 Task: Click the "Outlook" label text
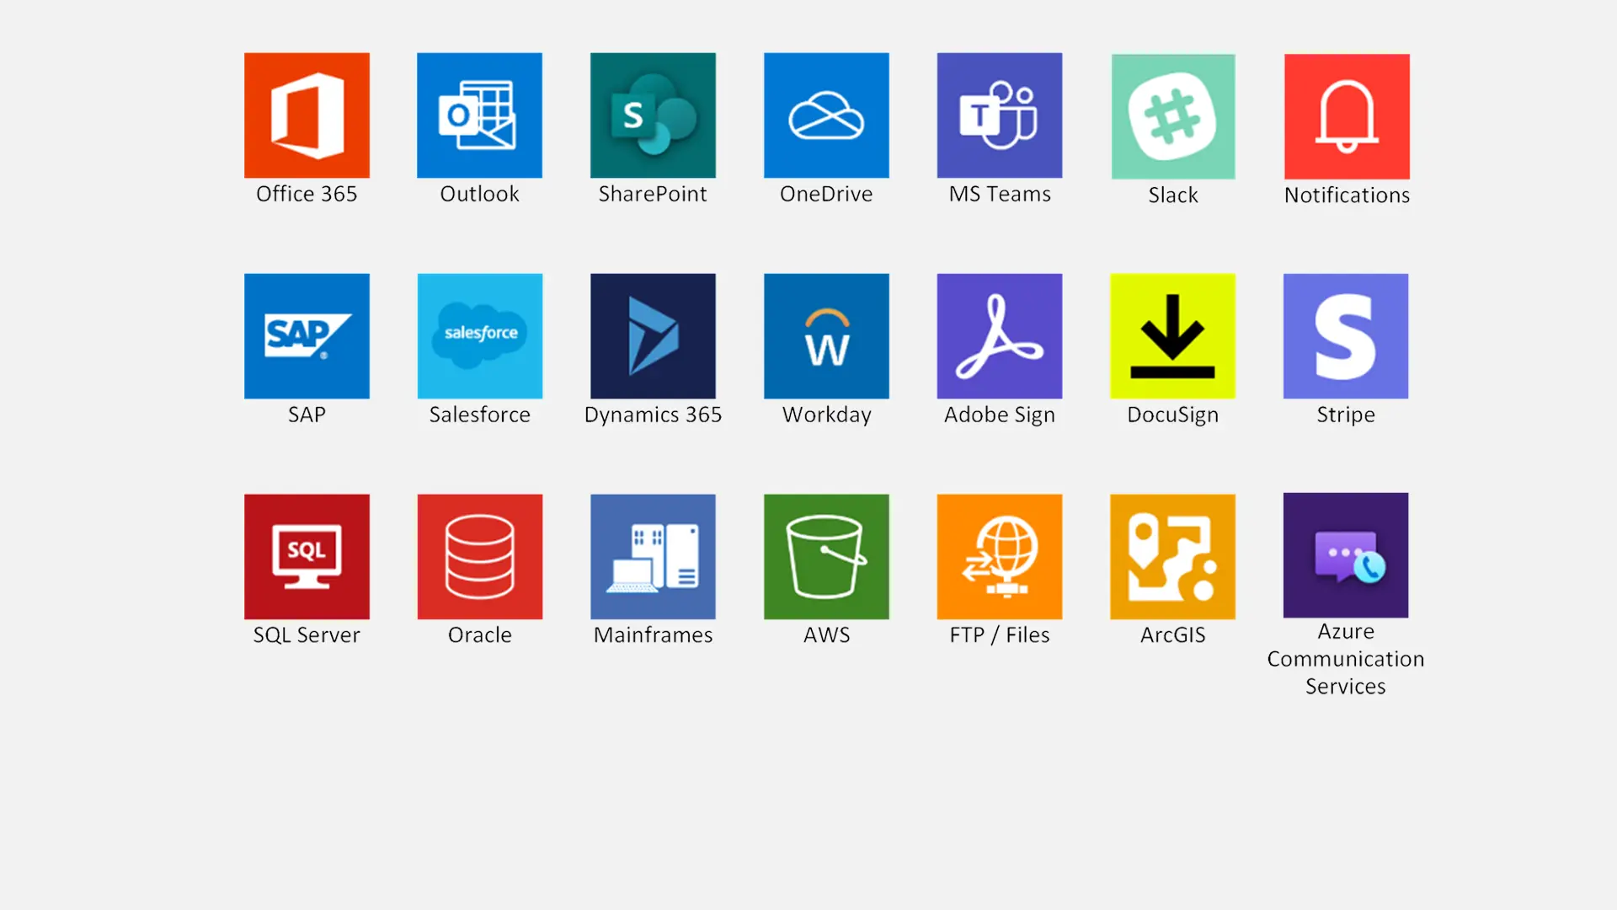tap(479, 194)
